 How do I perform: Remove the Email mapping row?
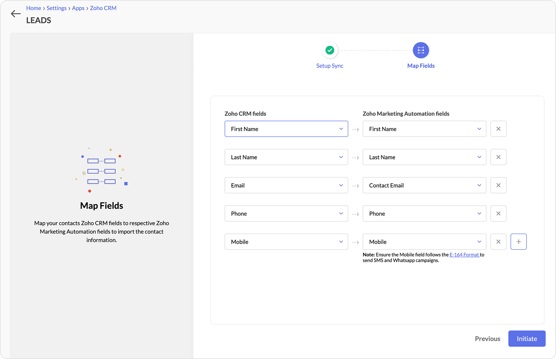[498, 185]
